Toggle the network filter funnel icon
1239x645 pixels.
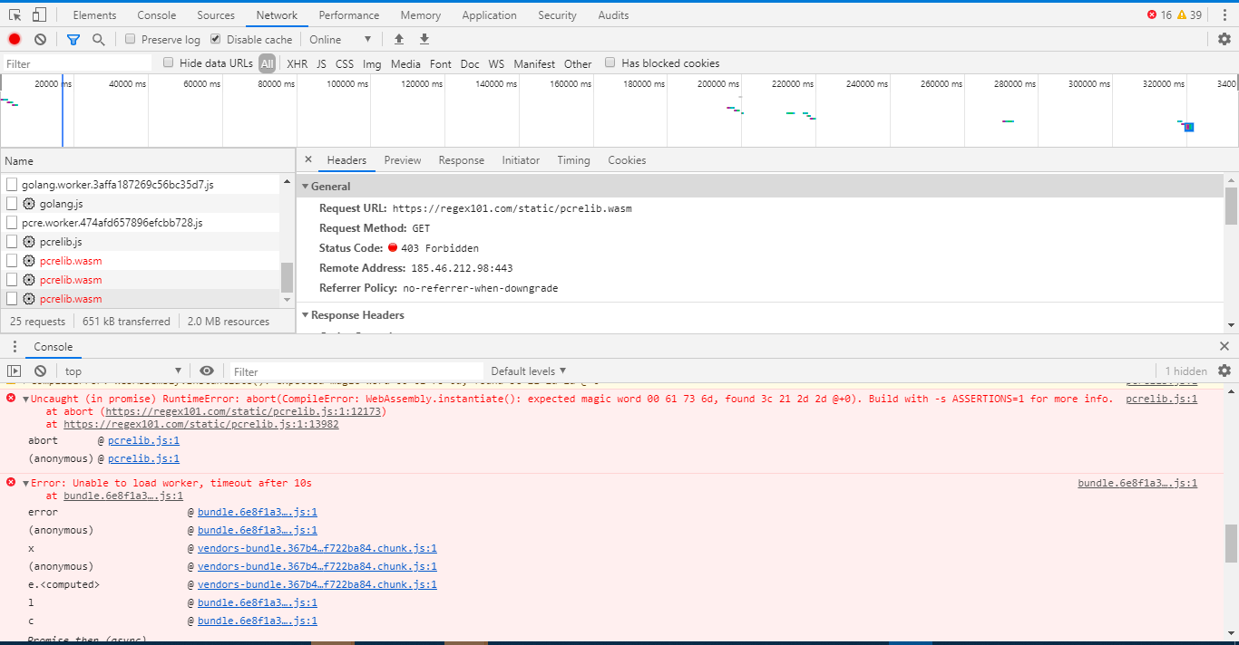coord(73,39)
